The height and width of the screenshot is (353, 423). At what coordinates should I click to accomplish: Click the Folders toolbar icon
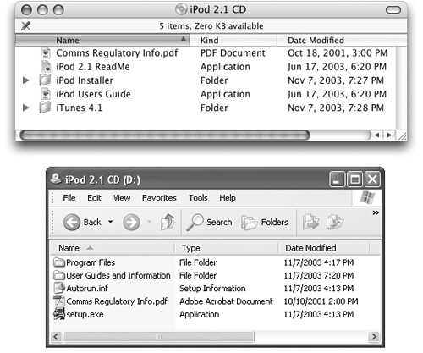[250, 223]
